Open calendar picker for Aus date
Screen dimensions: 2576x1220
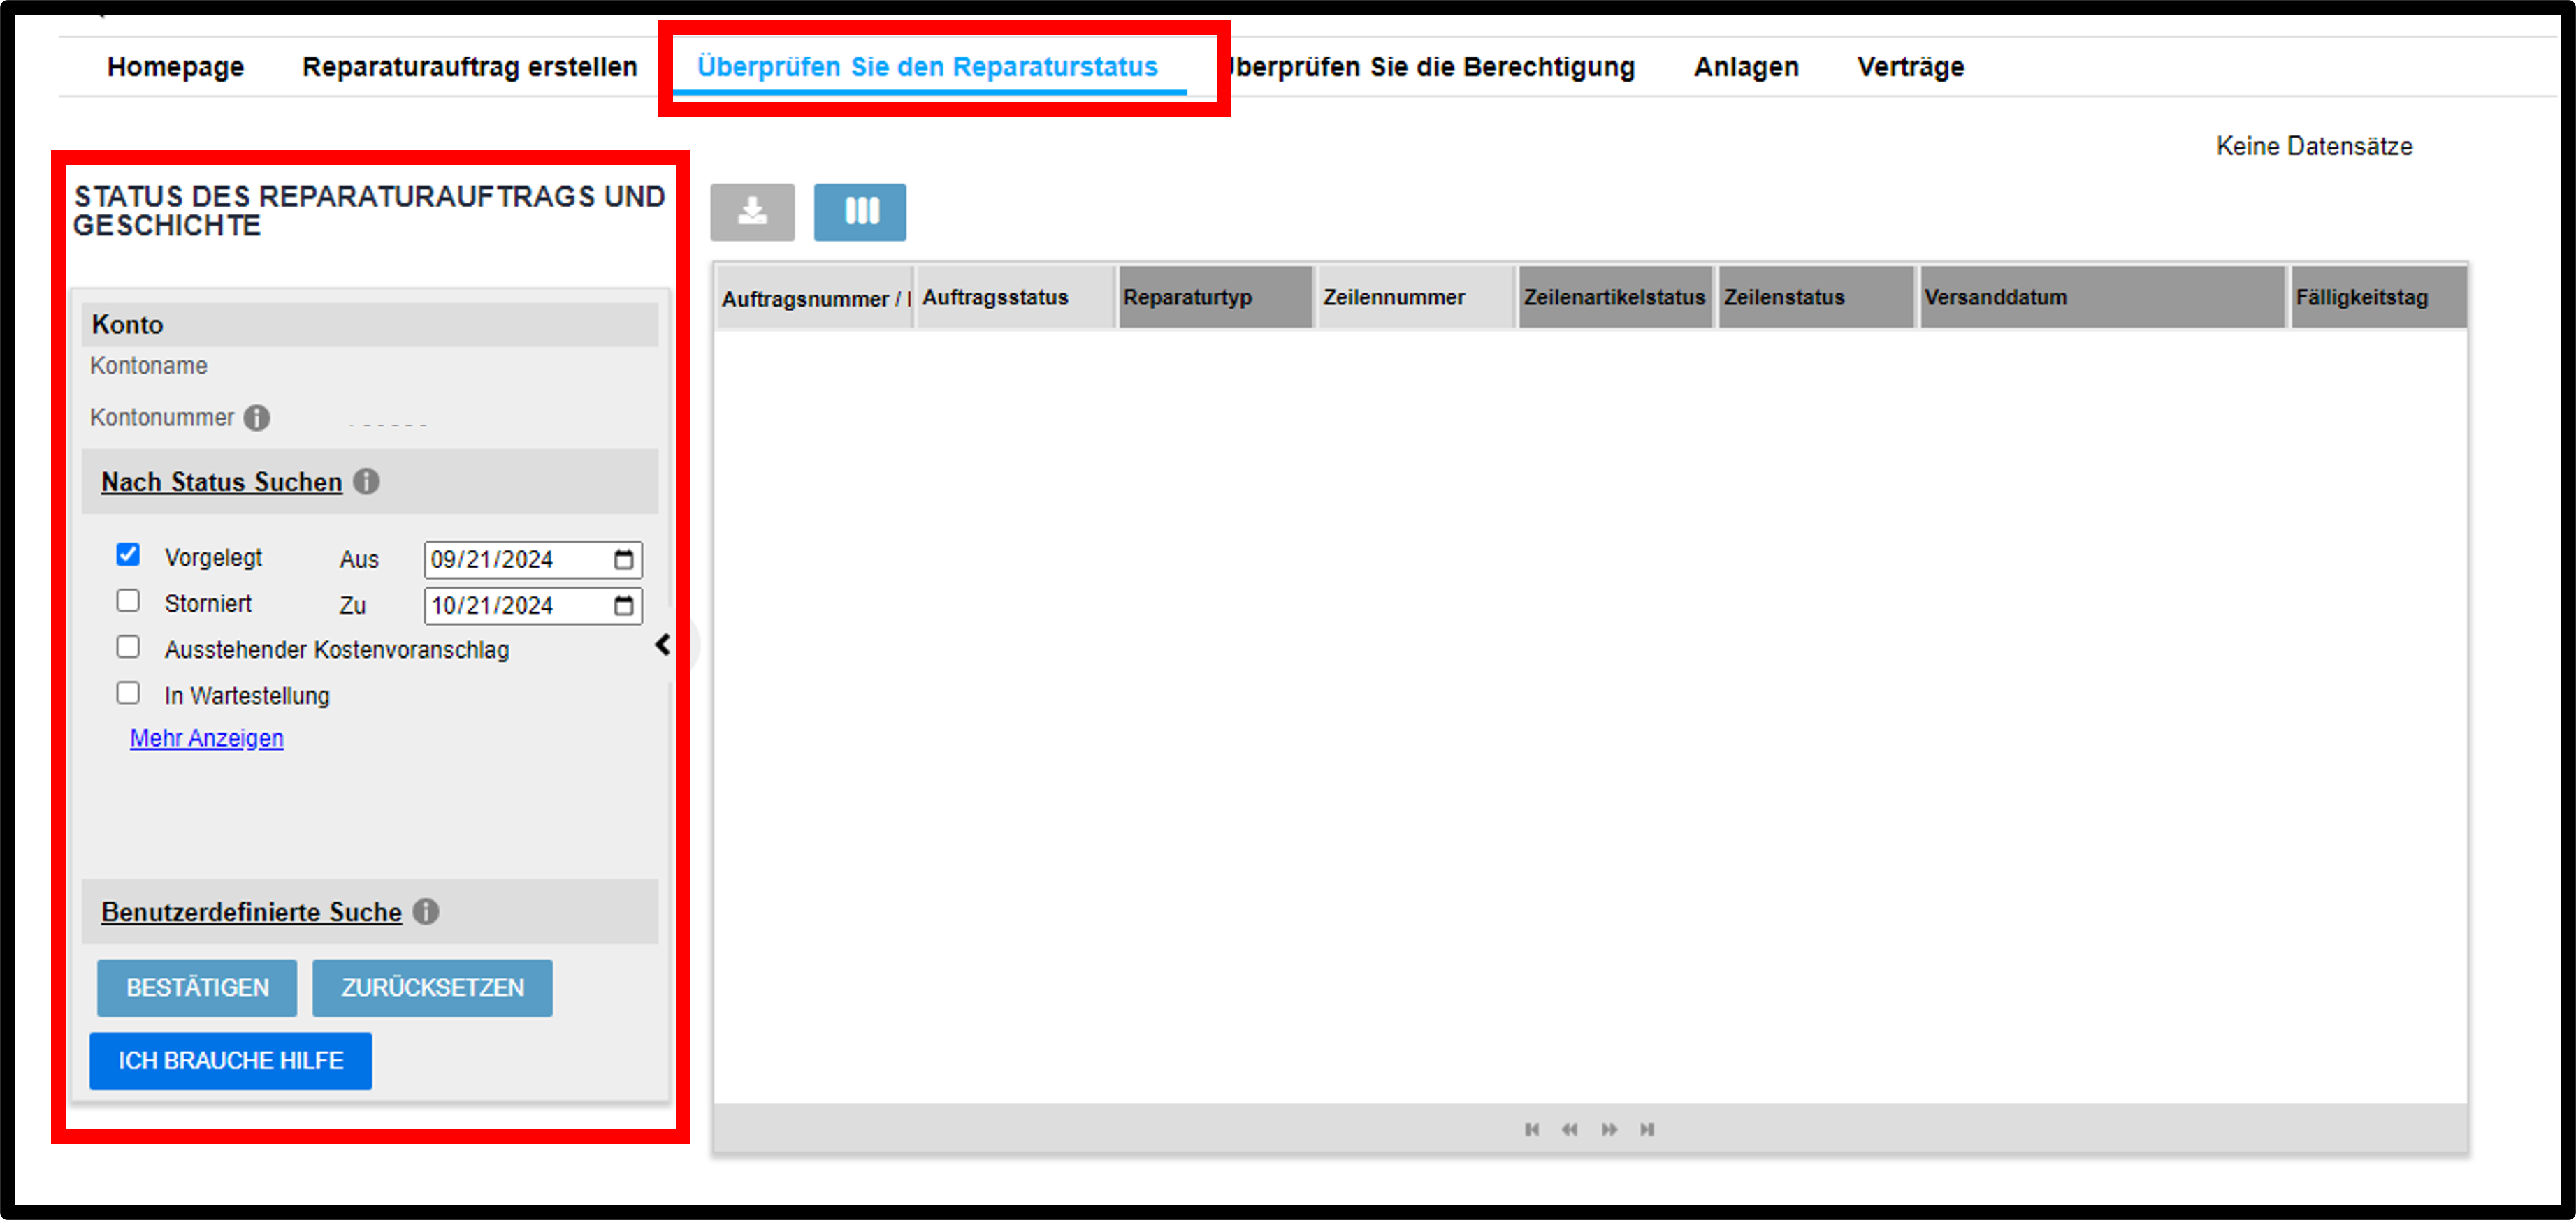(623, 559)
